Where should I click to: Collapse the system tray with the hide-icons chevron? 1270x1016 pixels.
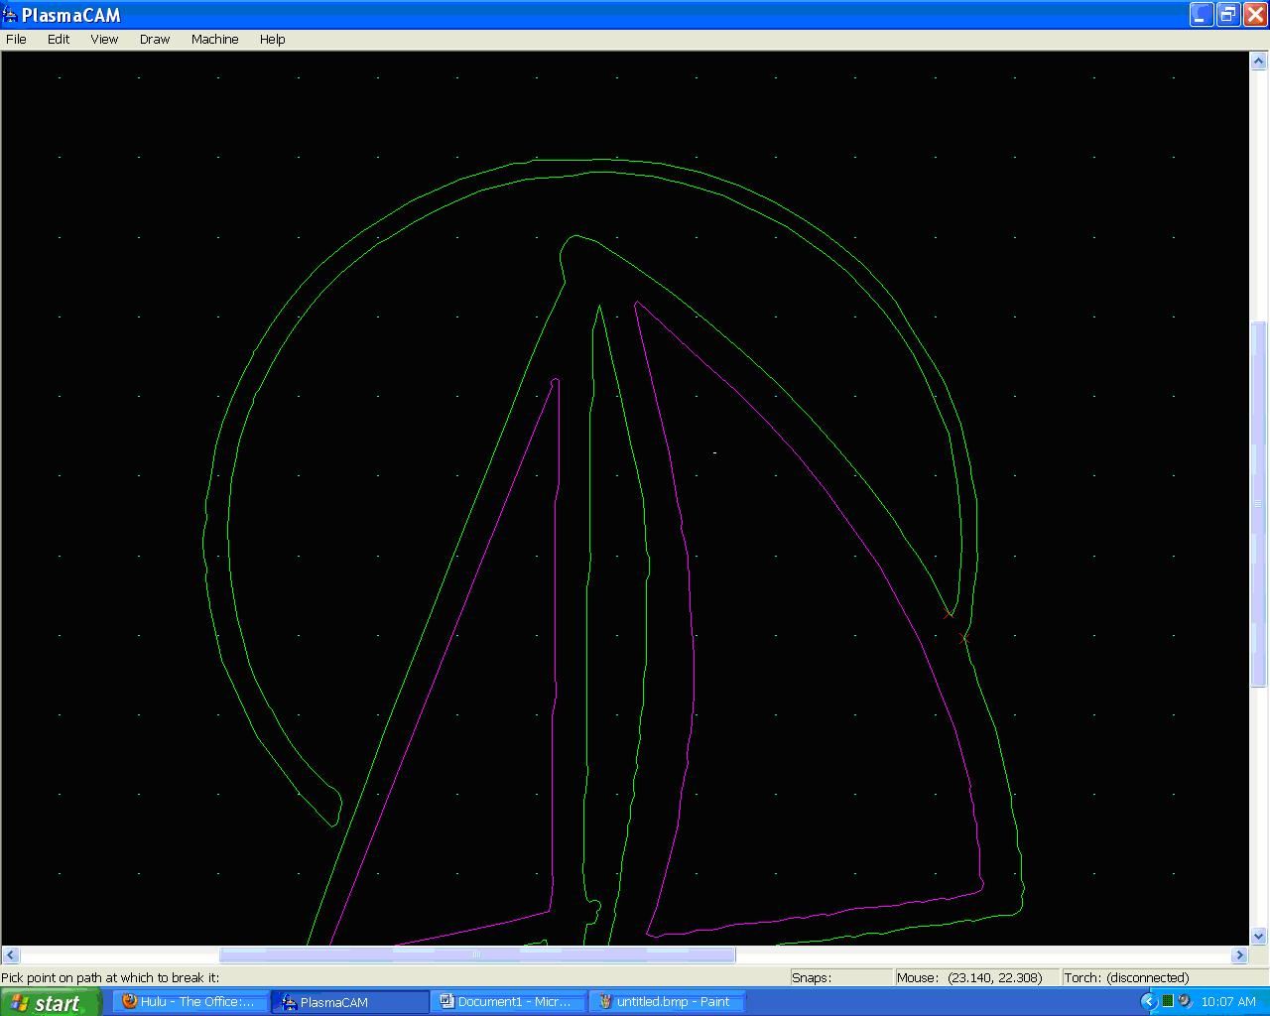coord(1148,1000)
